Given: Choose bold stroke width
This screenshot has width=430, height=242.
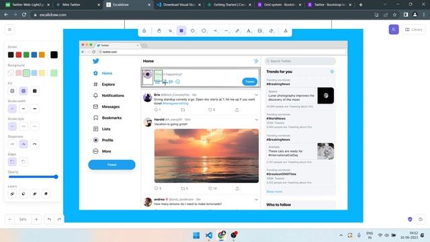Looking at the screenshot, I should [x=24, y=109].
